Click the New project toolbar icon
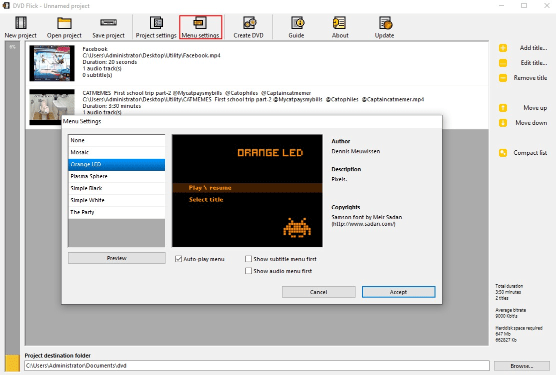Viewport: 556px width, 375px height. pos(20,23)
